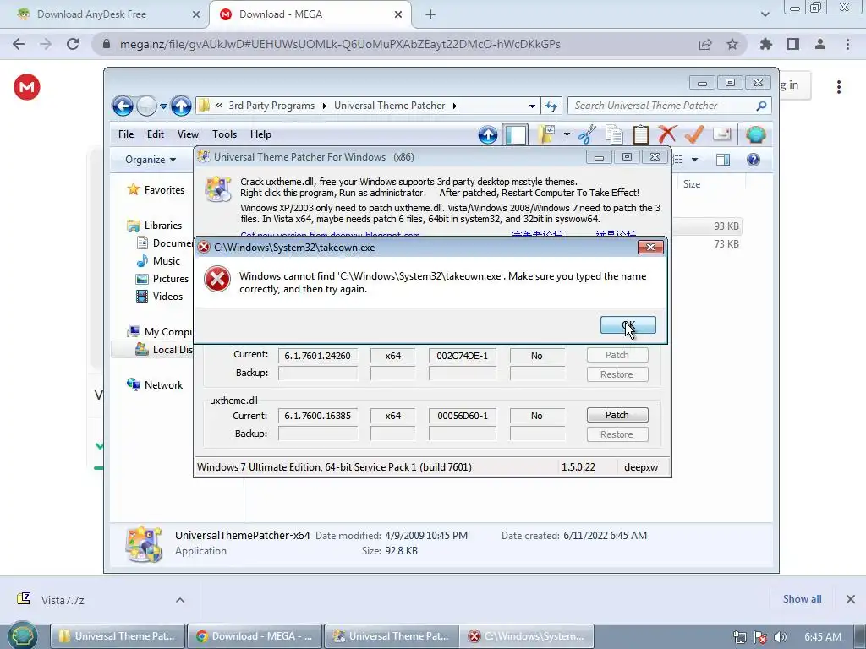
Task: Expand the Organize dropdown
Action: tap(151, 160)
